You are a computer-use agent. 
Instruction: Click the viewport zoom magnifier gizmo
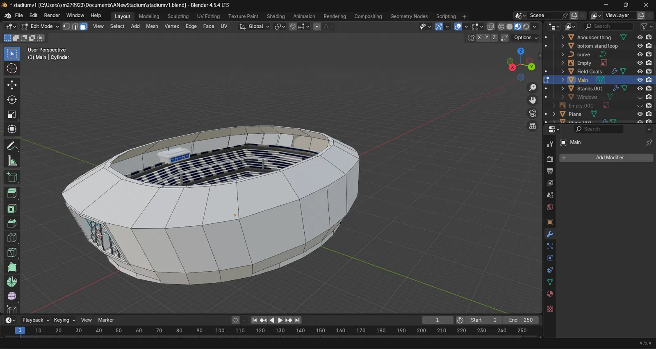pos(533,88)
